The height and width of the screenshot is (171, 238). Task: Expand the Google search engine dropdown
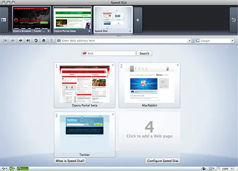(x=232, y=40)
